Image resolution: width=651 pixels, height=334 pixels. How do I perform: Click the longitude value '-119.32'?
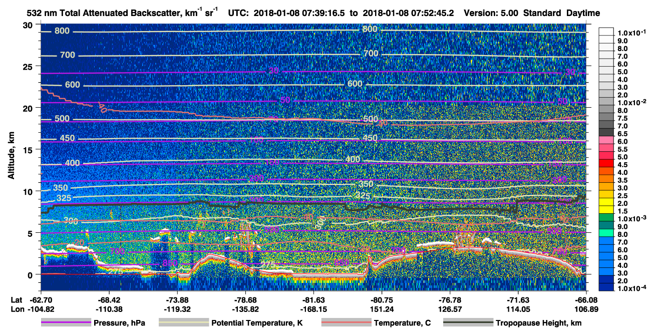tap(177, 309)
